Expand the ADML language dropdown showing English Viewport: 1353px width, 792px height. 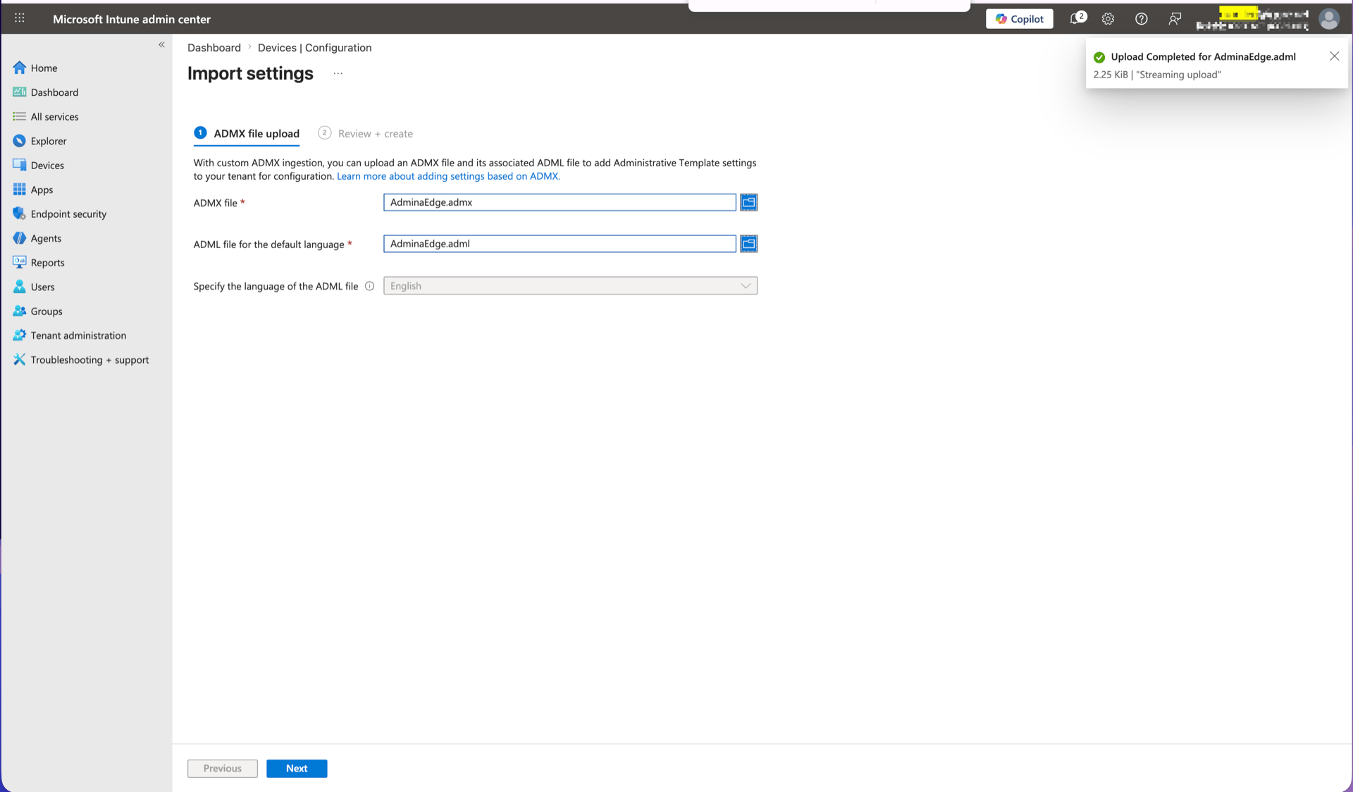tap(570, 286)
